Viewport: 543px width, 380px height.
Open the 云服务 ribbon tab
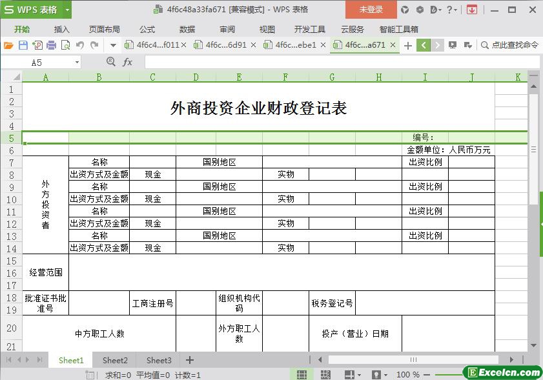coord(352,30)
